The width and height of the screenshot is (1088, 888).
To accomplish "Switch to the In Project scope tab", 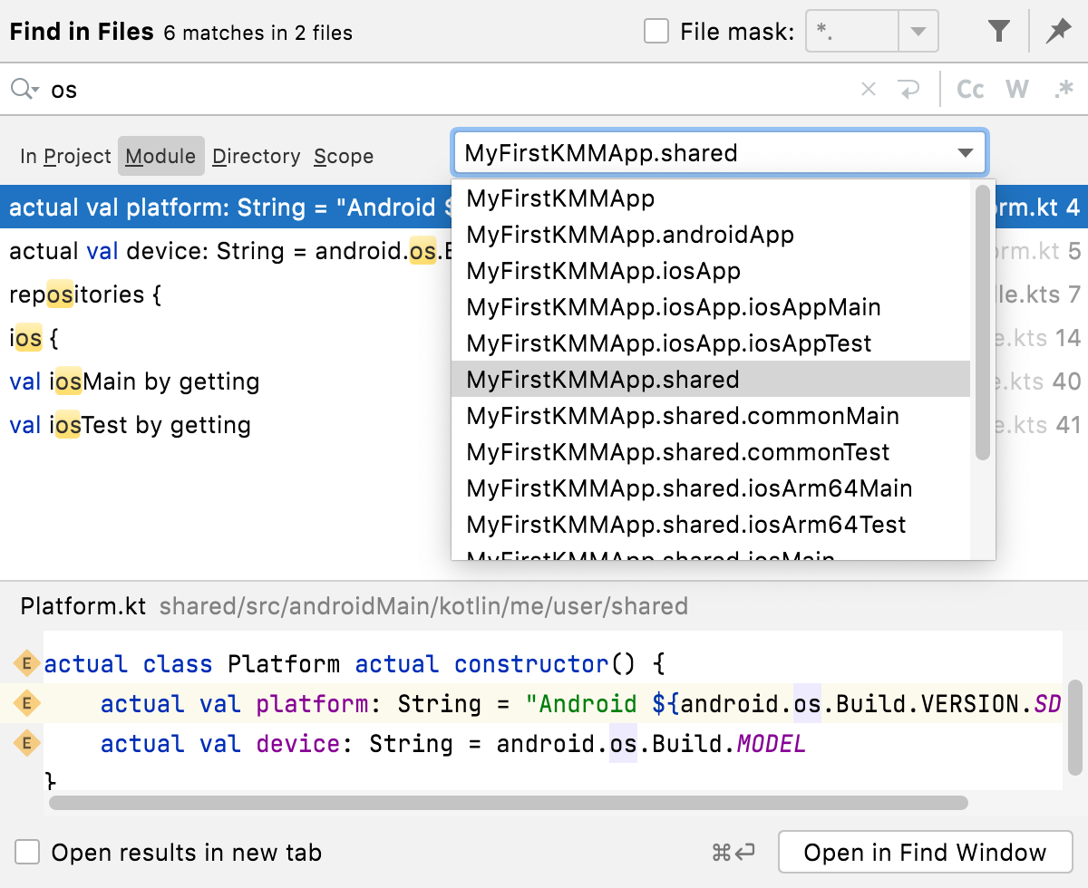I will pos(65,157).
